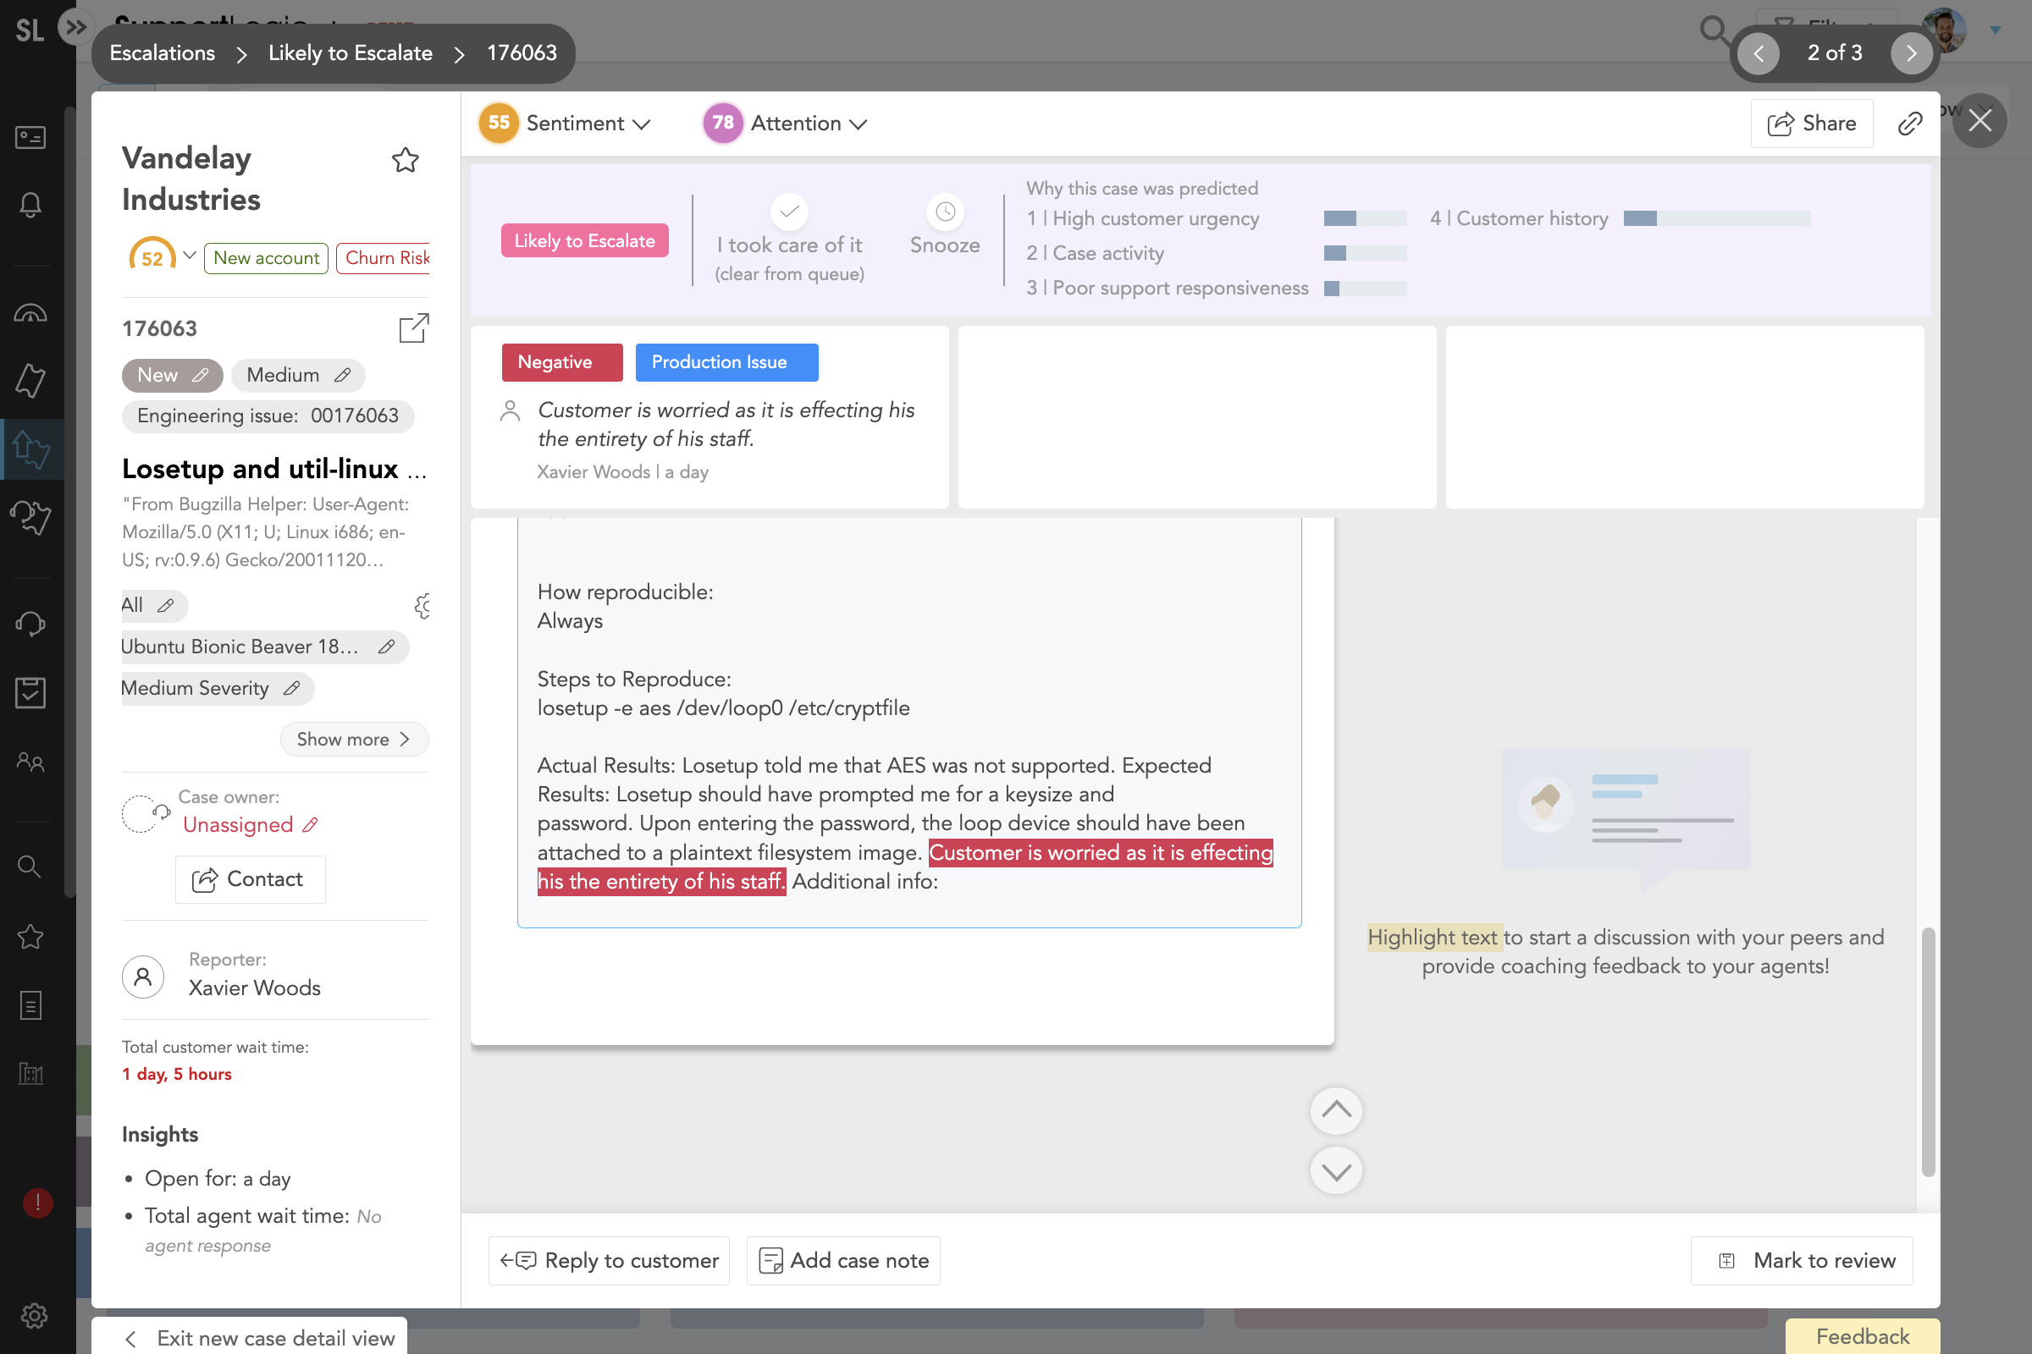Edit the Unassigned case owner pencil
Screen dimensions: 2032x1354
(x=310, y=824)
